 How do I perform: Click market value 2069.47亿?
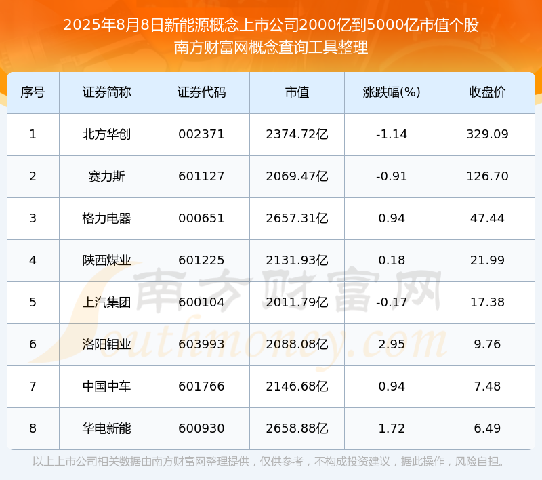[297, 176]
